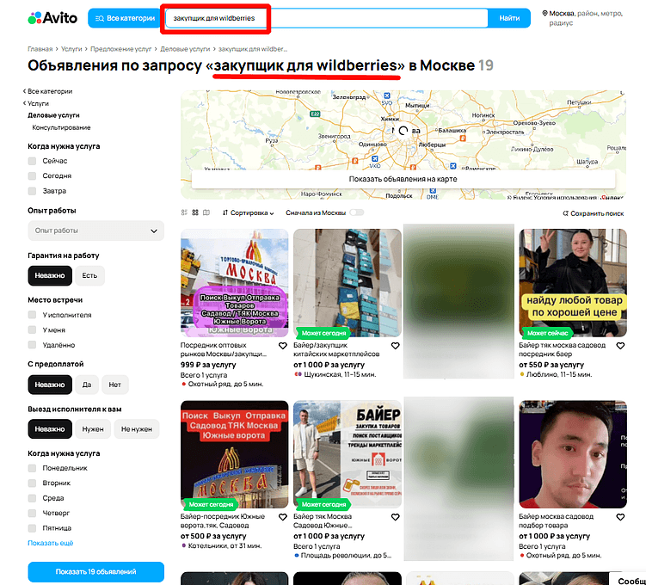Toggle Сначала из Москвы switch
646x585 pixels.
coord(357,212)
